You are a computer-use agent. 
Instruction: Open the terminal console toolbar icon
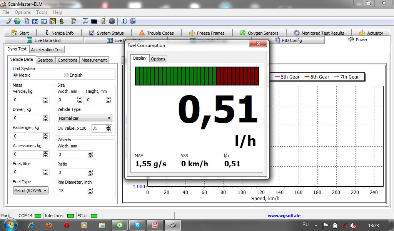click(x=94, y=21)
